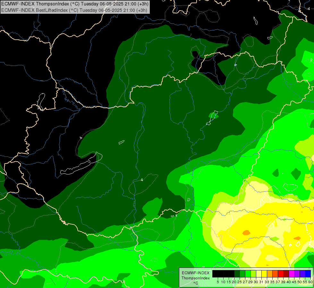Select the dark green 20–25 legend swatch

[x=237, y=274]
